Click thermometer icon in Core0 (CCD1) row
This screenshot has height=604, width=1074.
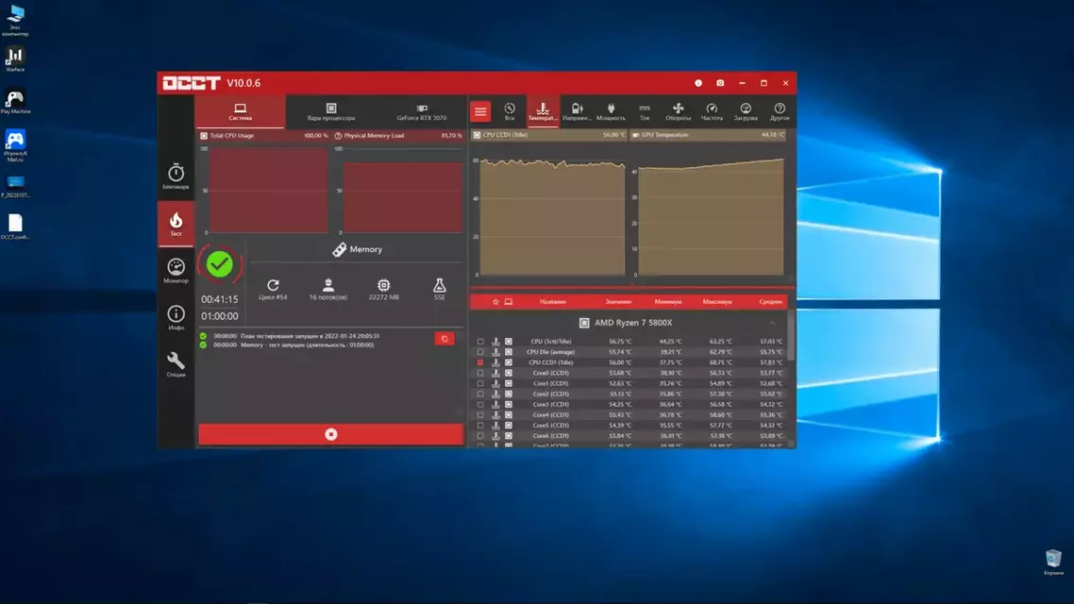point(495,373)
